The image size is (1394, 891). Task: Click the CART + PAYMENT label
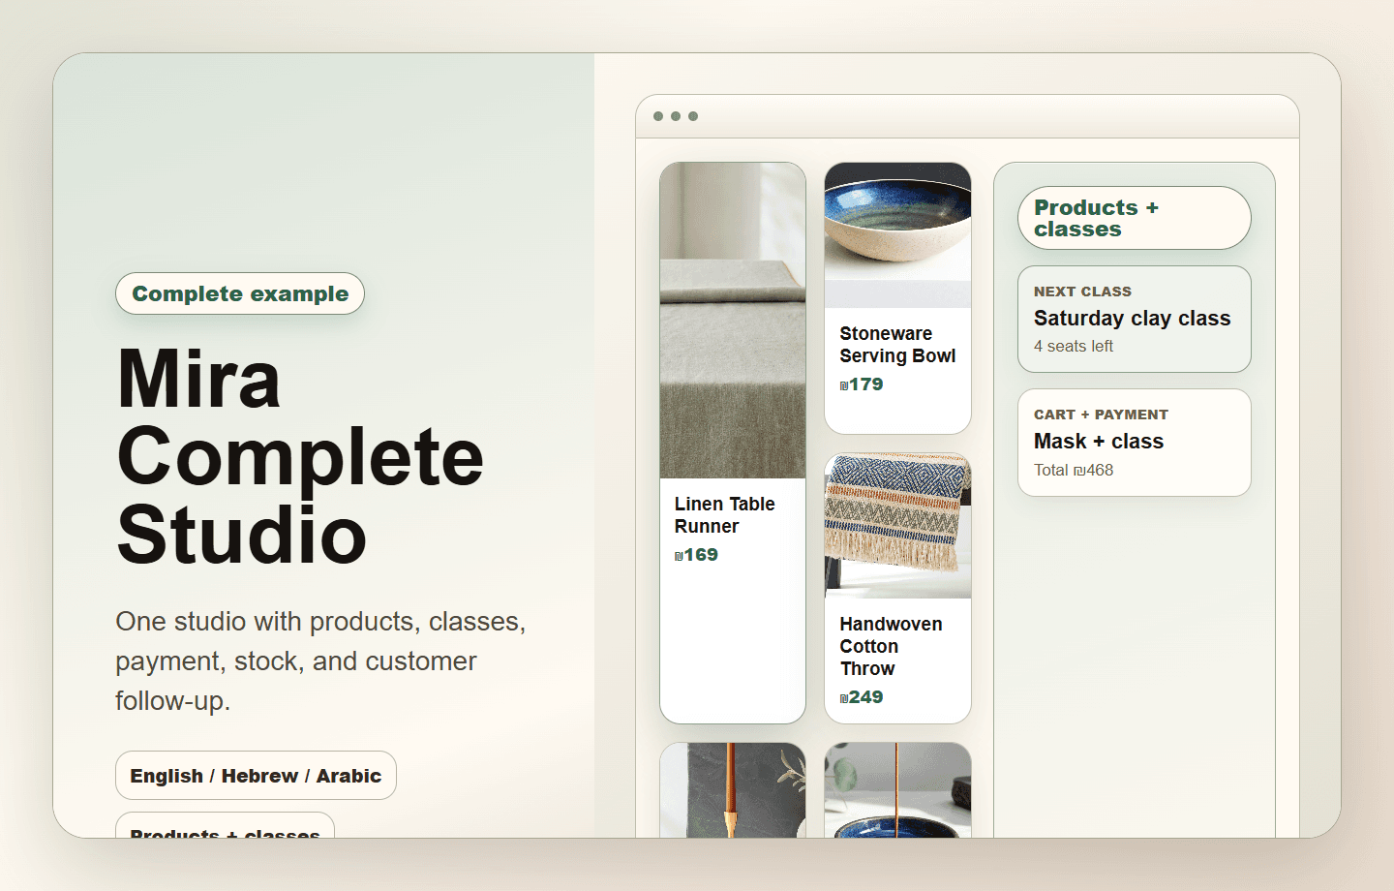pyautogui.click(x=1101, y=415)
